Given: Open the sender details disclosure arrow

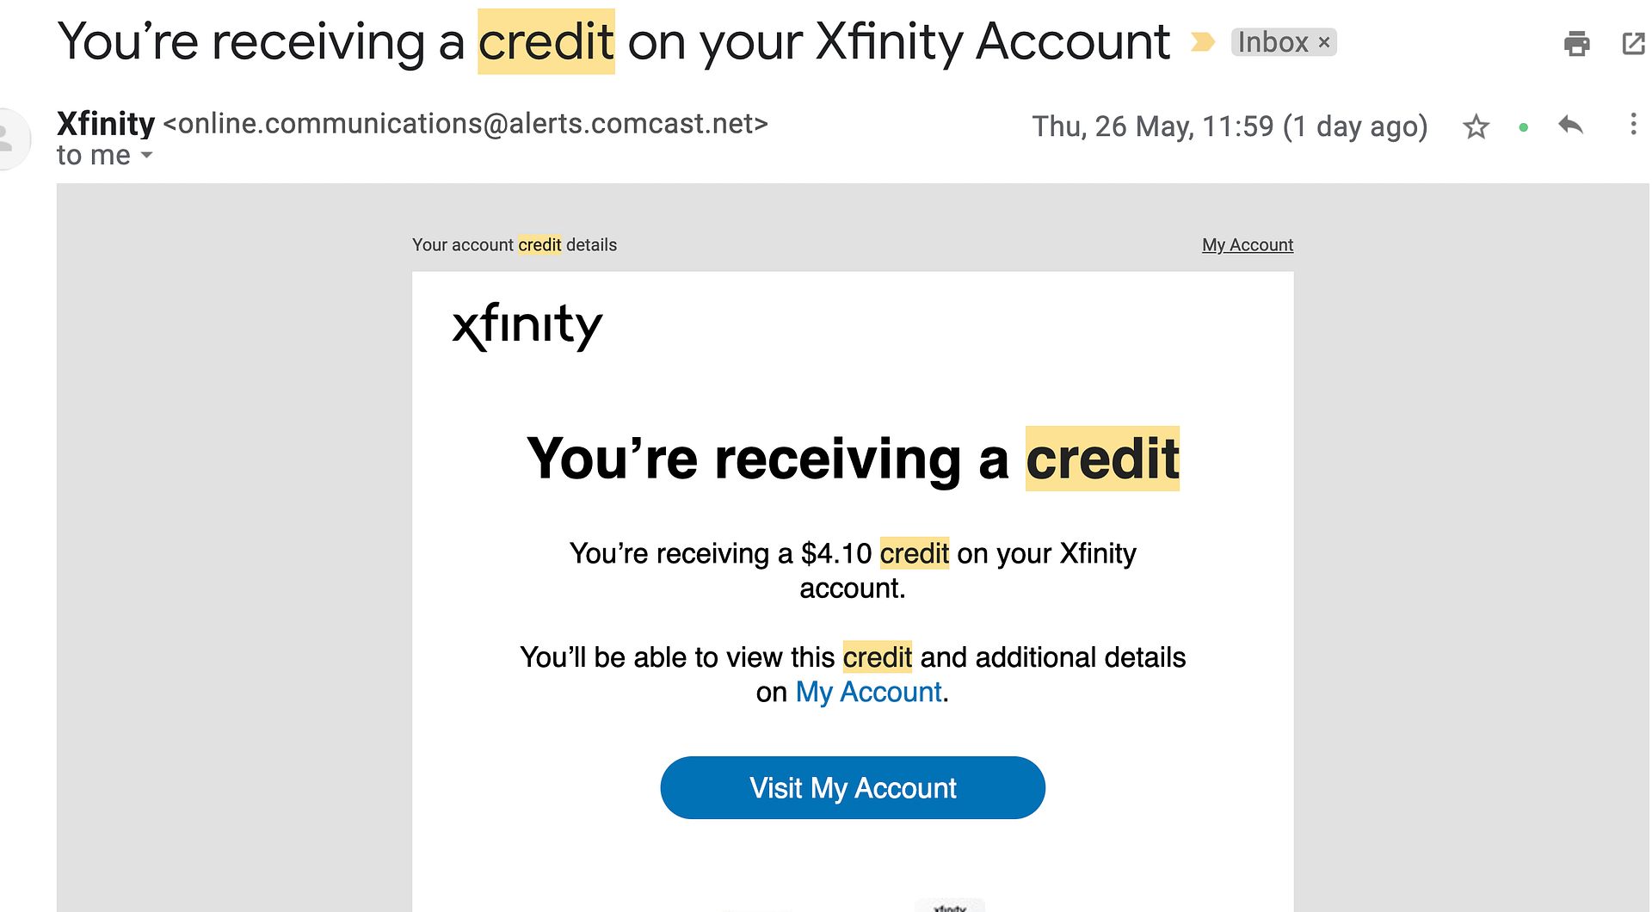Looking at the screenshot, I should pyautogui.click(x=146, y=156).
